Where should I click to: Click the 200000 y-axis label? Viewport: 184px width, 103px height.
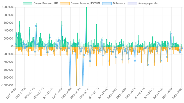(x=8, y=39)
